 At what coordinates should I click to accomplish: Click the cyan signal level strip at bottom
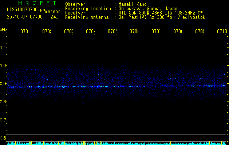click(114, 143)
